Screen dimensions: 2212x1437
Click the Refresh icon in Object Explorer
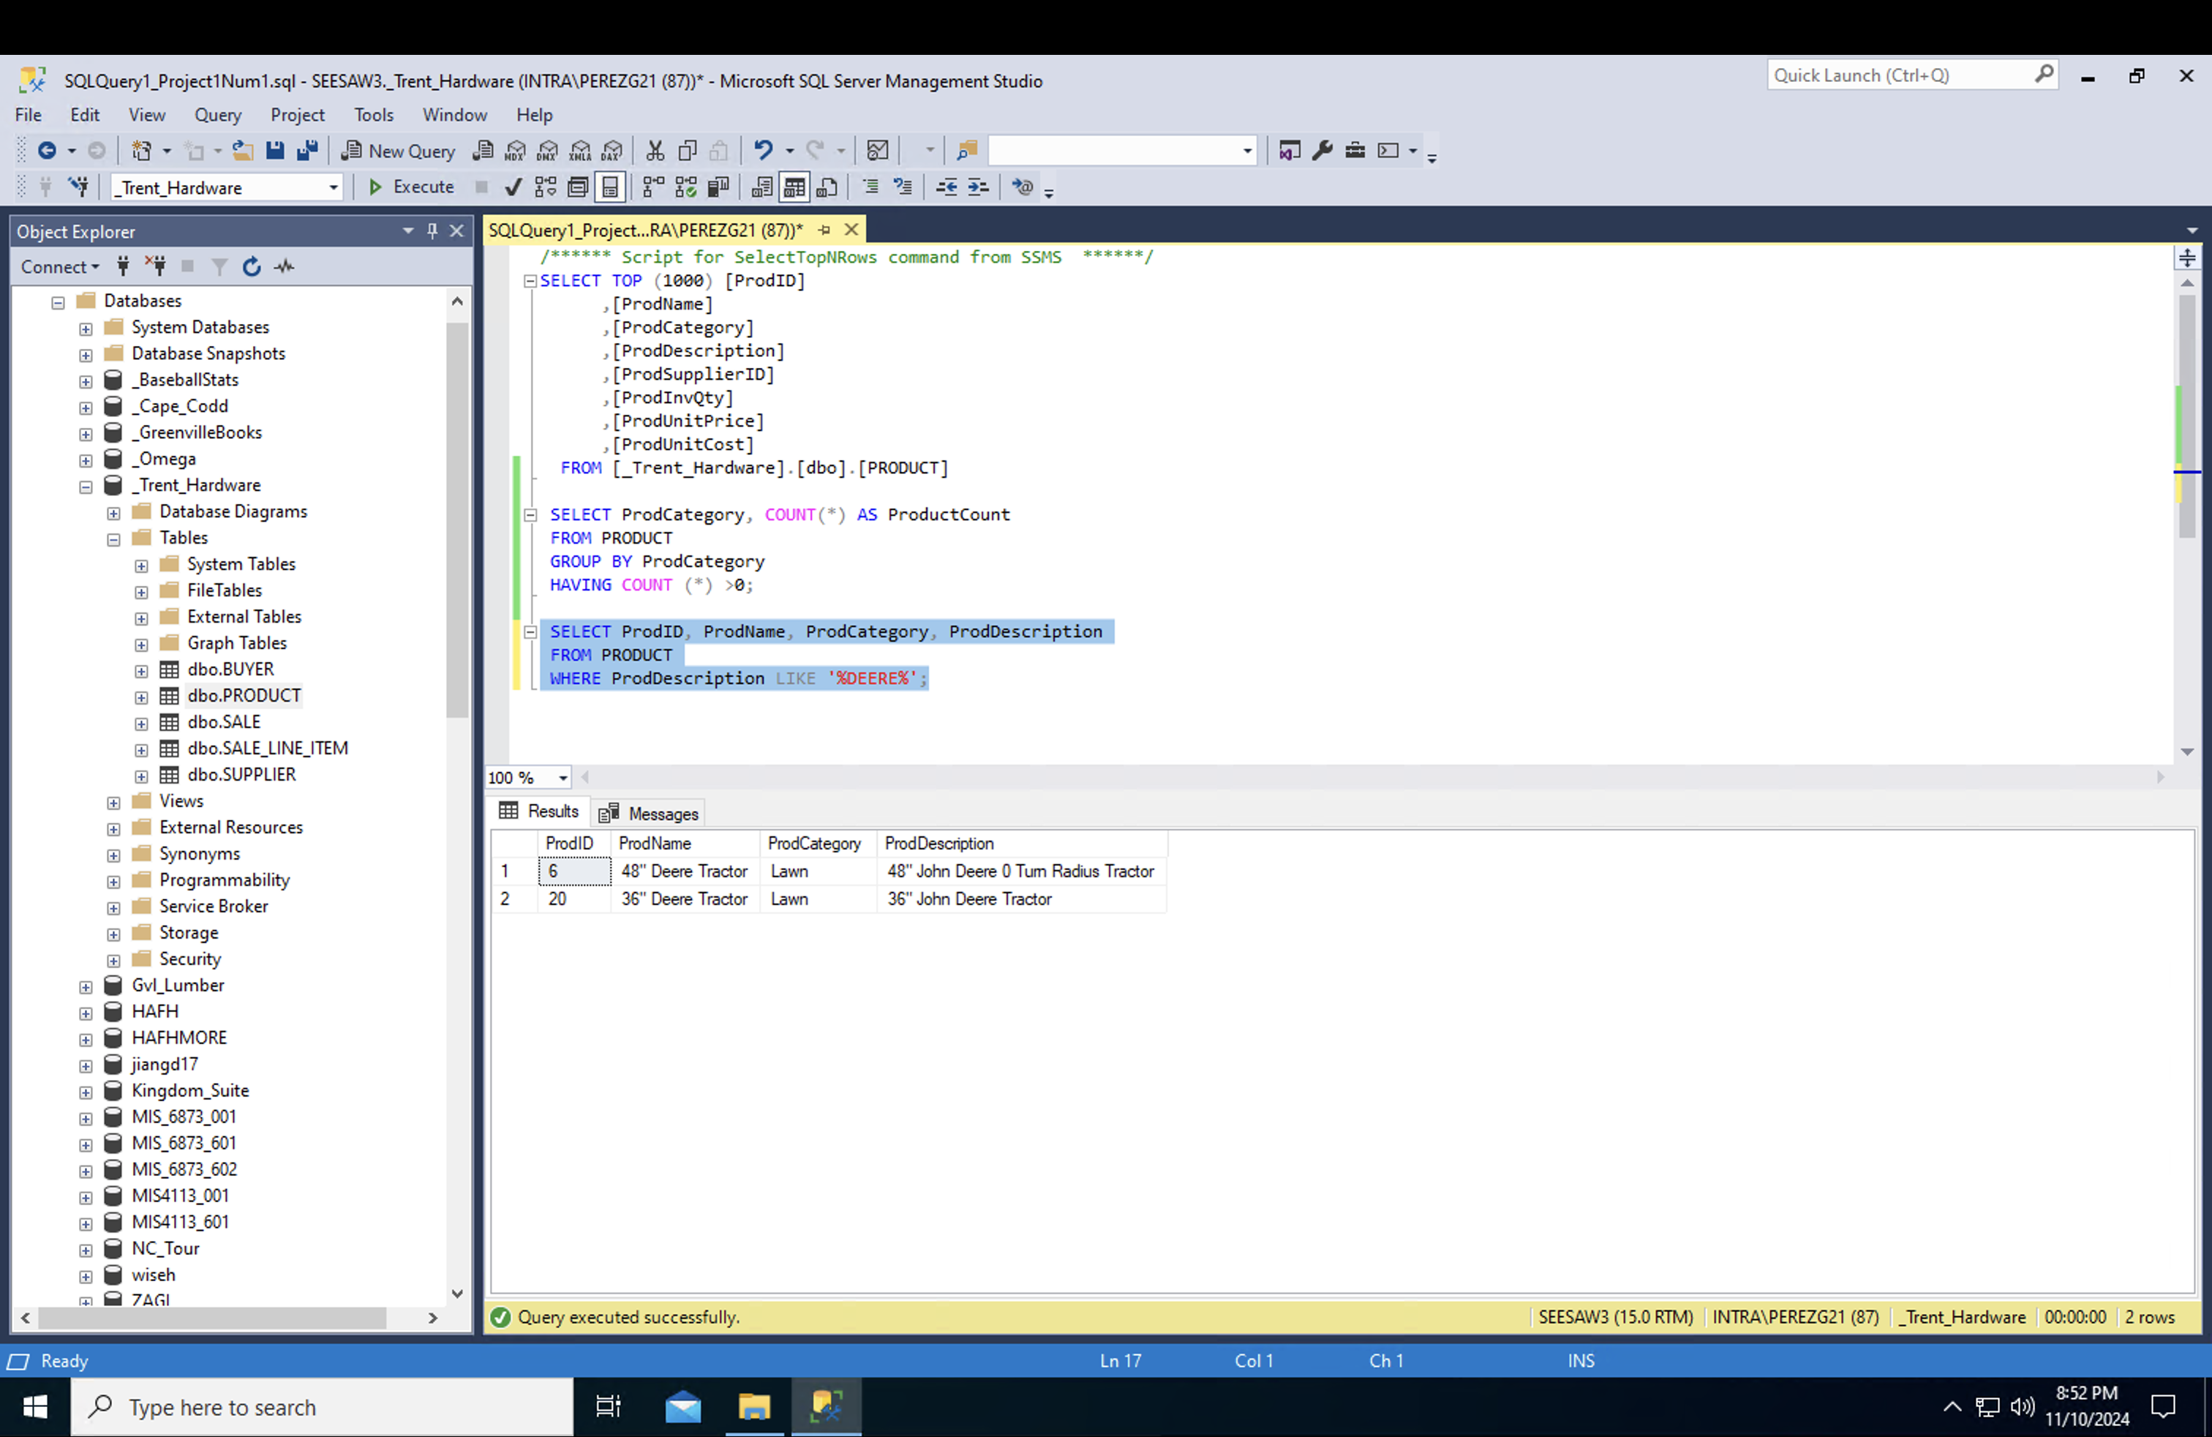[x=252, y=267]
